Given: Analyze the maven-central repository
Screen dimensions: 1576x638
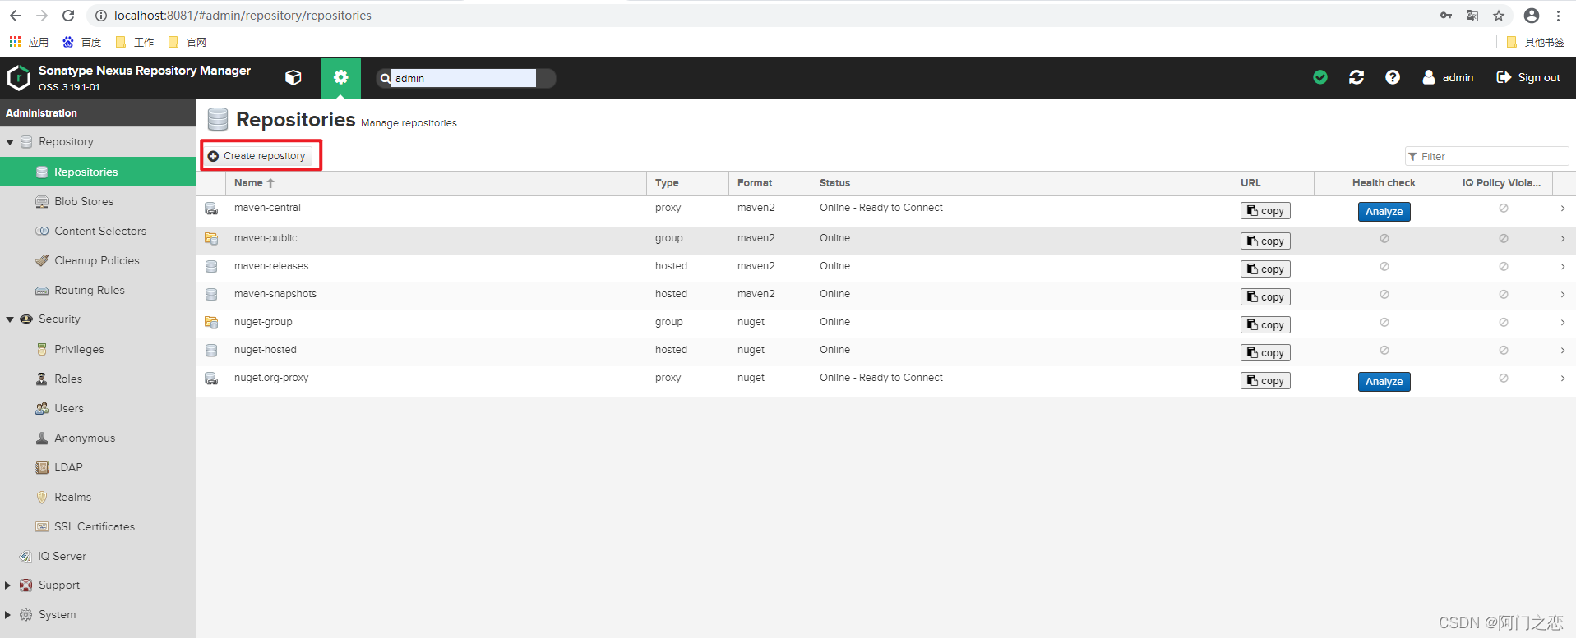Looking at the screenshot, I should pos(1384,212).
